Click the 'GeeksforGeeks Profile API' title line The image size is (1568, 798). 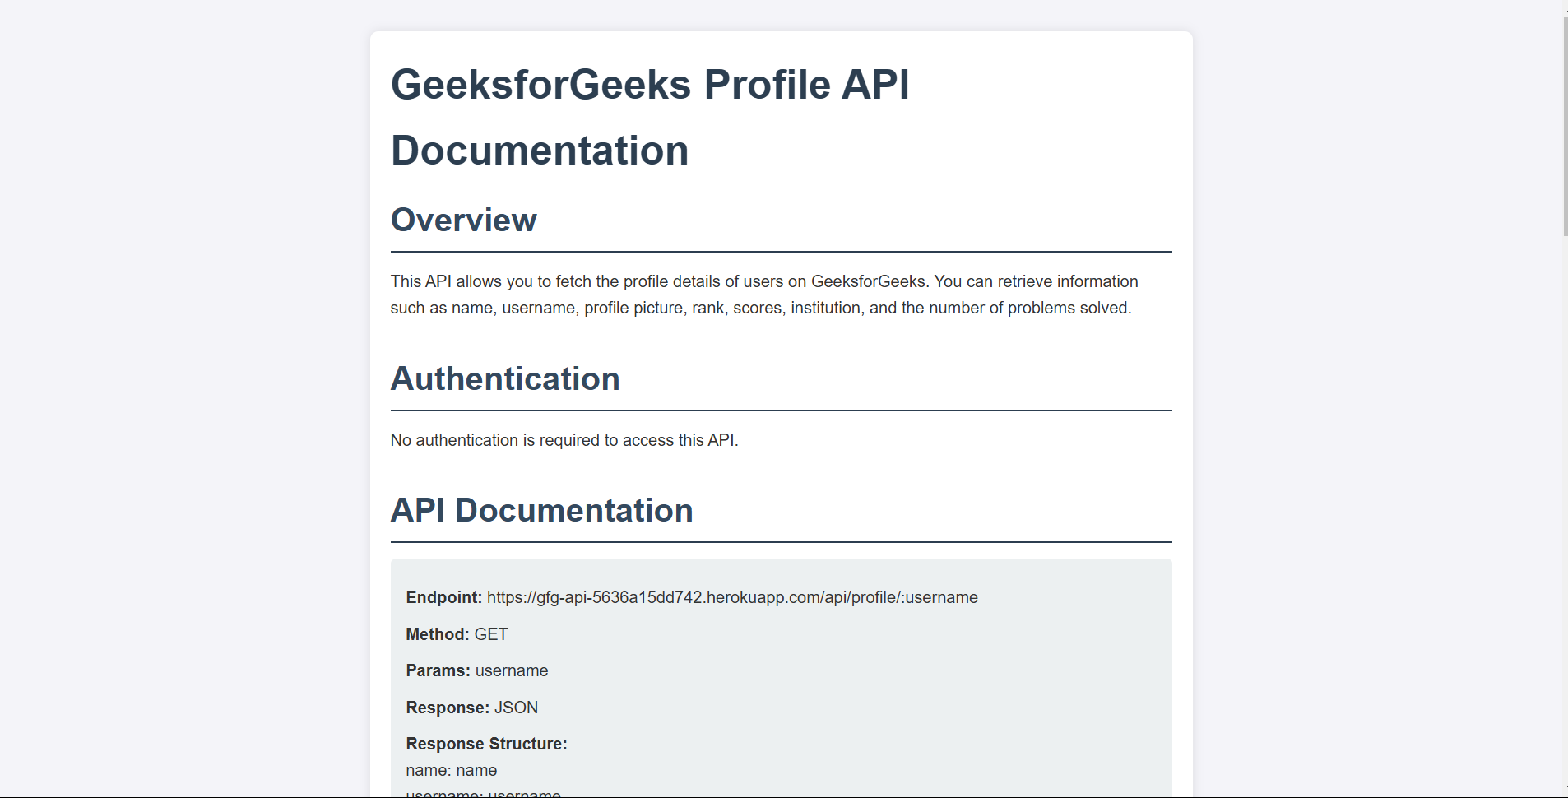click(650, 85)
